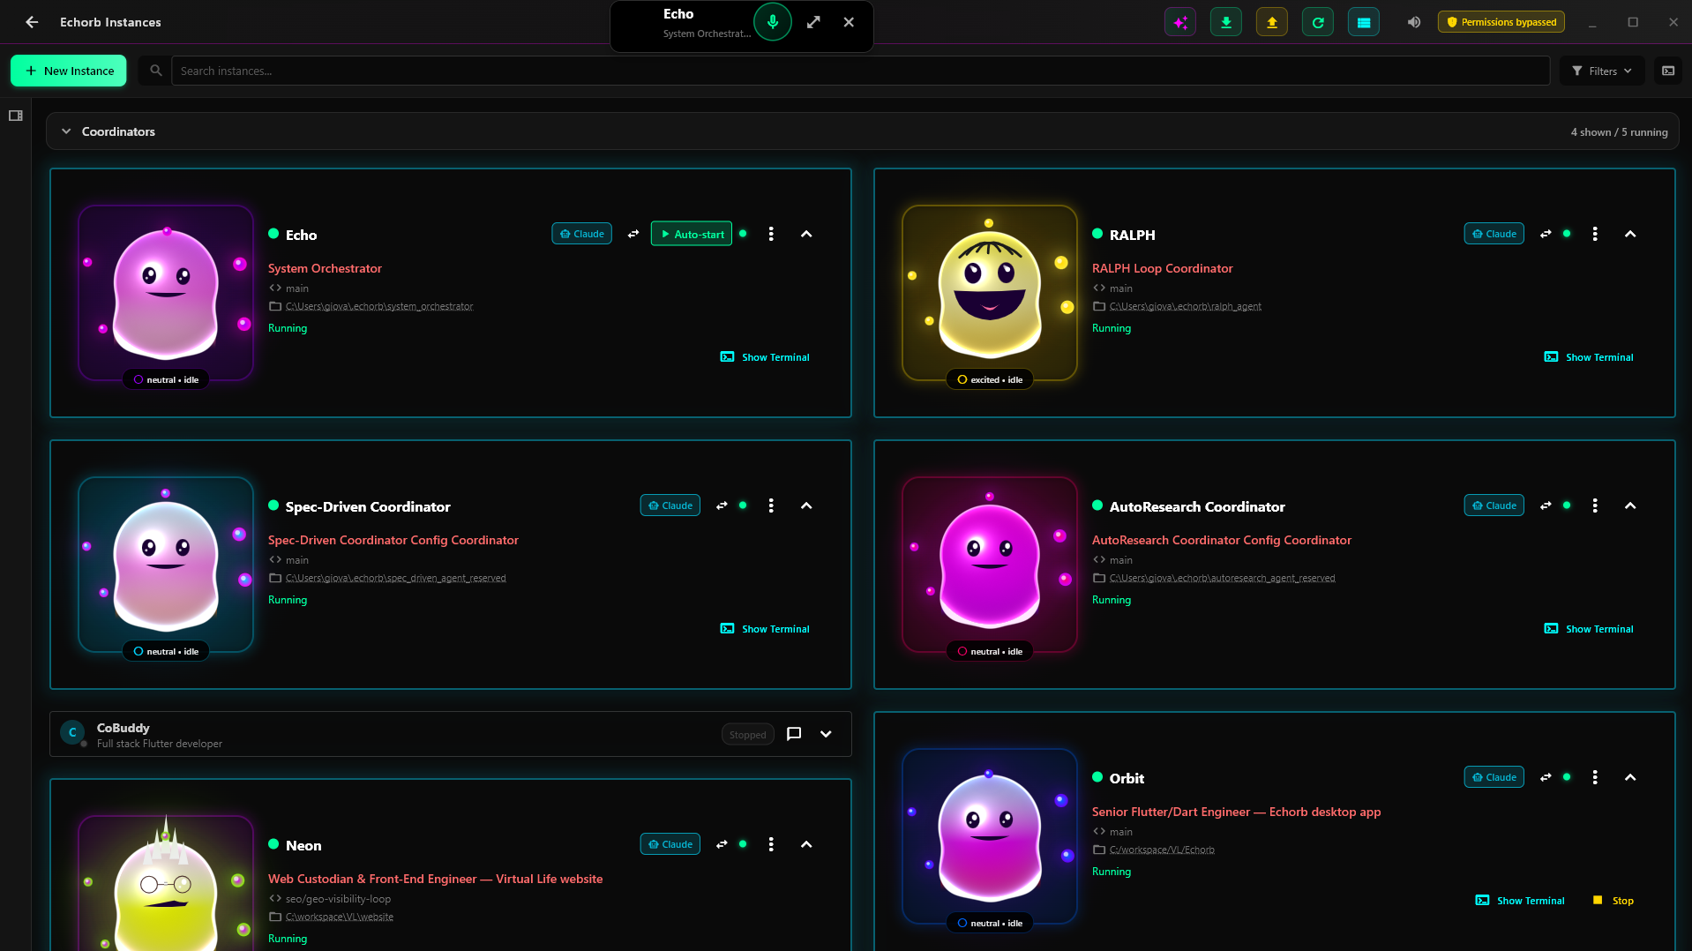Screen dimensions: 1692x951
Task: Show Terminal for Echo
Action: click(x=765, y=357)
